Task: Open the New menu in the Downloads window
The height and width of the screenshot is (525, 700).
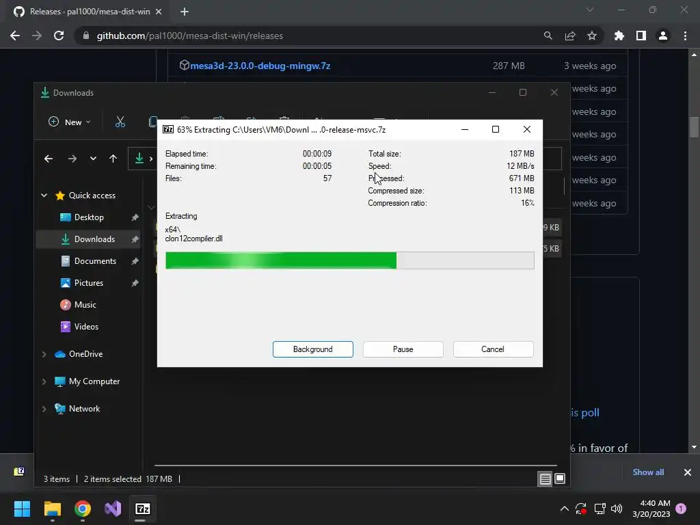Action: 69,122
